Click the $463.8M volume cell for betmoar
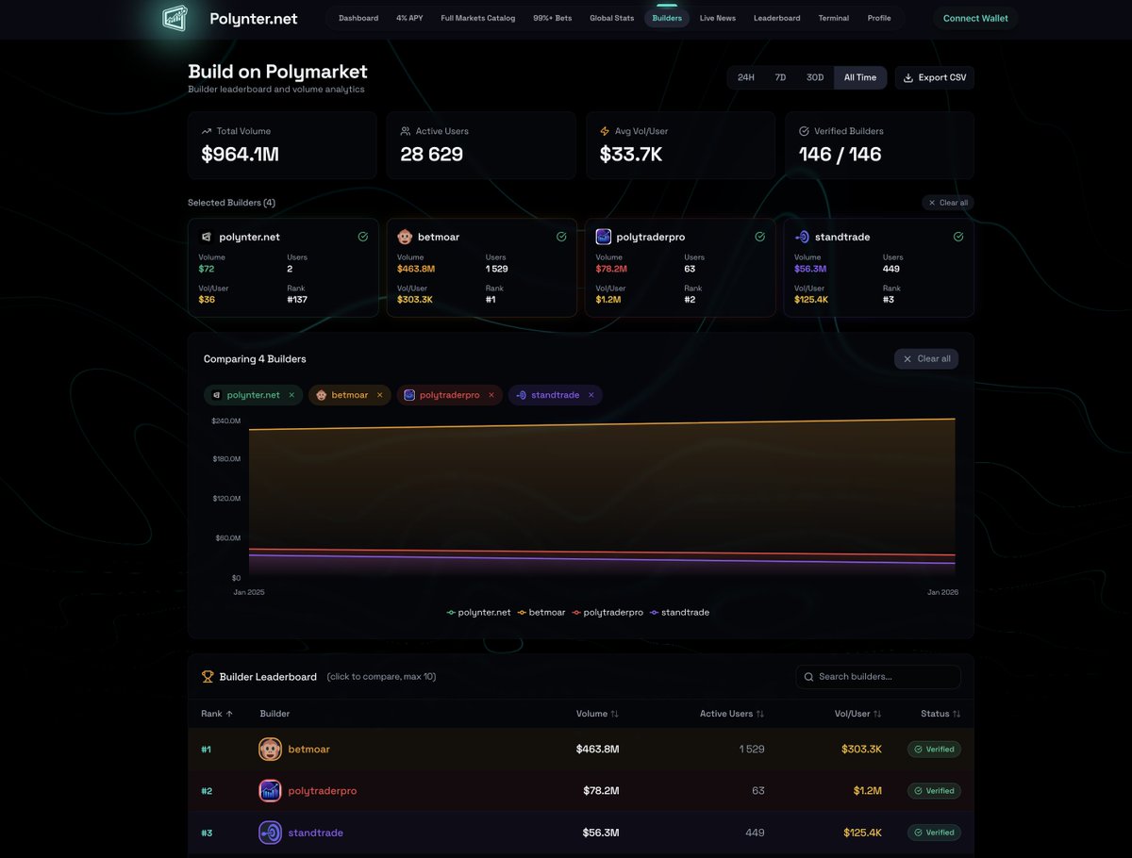 [597, 750]
